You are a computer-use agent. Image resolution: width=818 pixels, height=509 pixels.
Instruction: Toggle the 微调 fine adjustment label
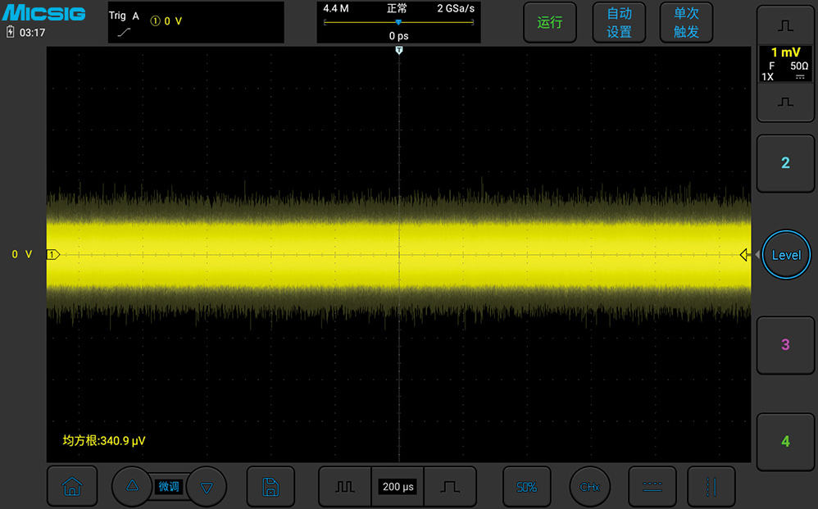click(x=169, y=487)
